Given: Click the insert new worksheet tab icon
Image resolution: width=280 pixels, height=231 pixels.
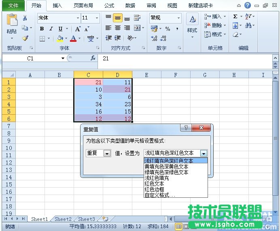Looking at the screenshot, I should pyautogui.click(x=106, y=219).
